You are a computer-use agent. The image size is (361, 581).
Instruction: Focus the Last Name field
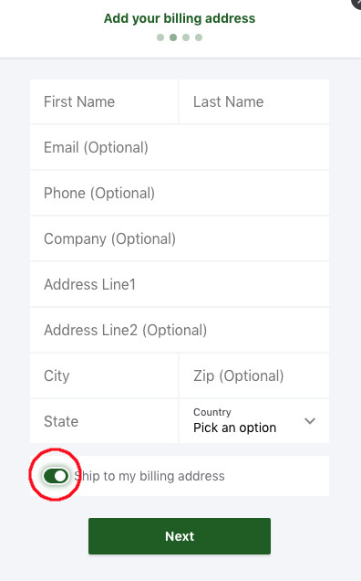click(254, 101)
